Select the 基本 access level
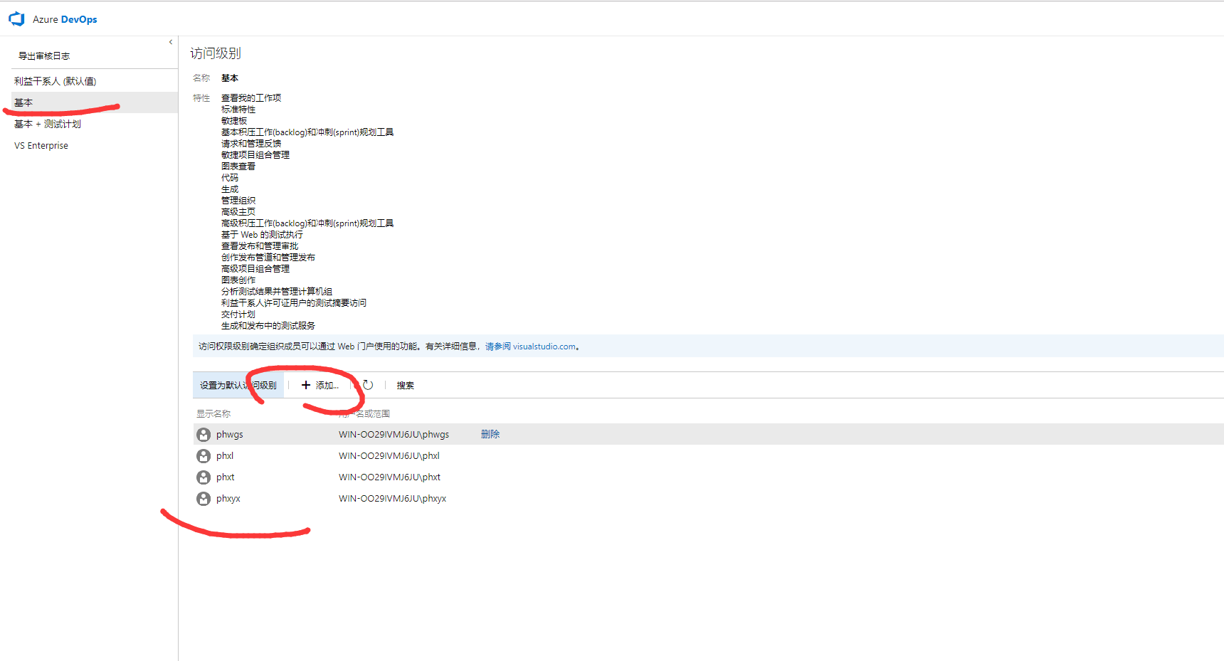Viewport: 1224px width, 661px height. click(23, 102)
